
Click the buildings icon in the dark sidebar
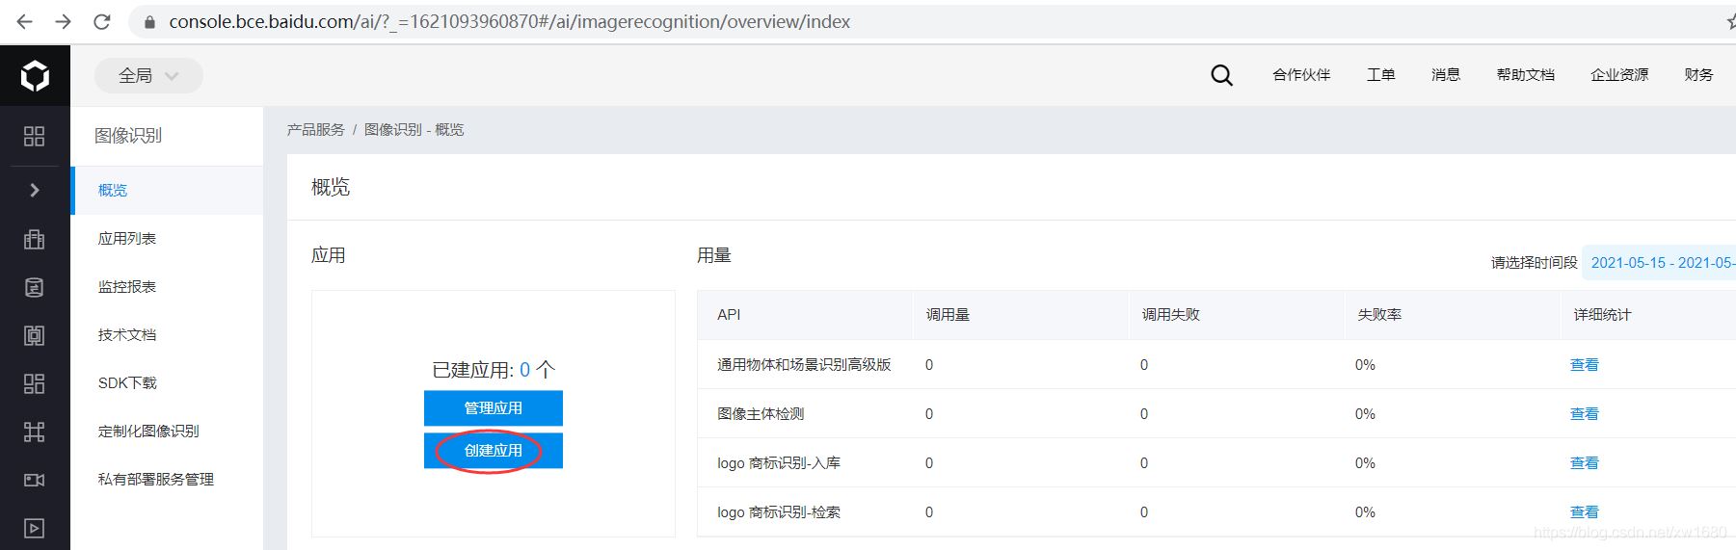34,239
